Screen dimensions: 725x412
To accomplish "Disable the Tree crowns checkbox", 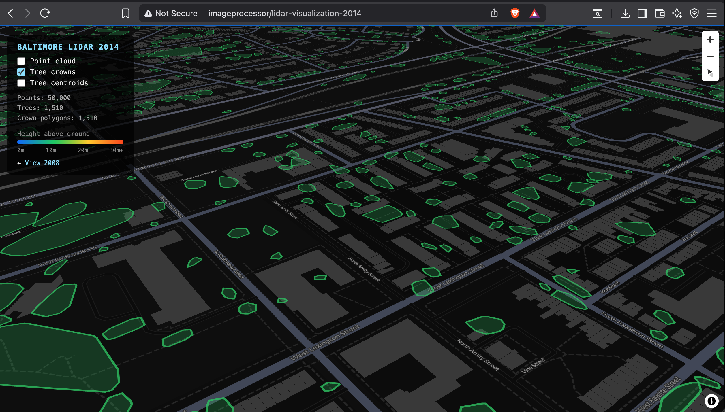I will click(21, 72).
